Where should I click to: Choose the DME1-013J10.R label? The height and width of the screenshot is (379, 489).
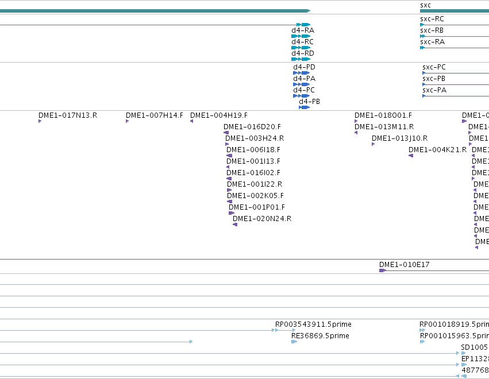(399, 138)
